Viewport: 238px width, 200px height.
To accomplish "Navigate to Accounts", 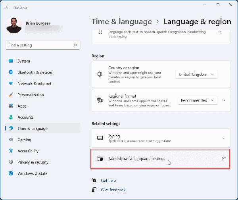I will pyautogui.click(x=43, y=117).
